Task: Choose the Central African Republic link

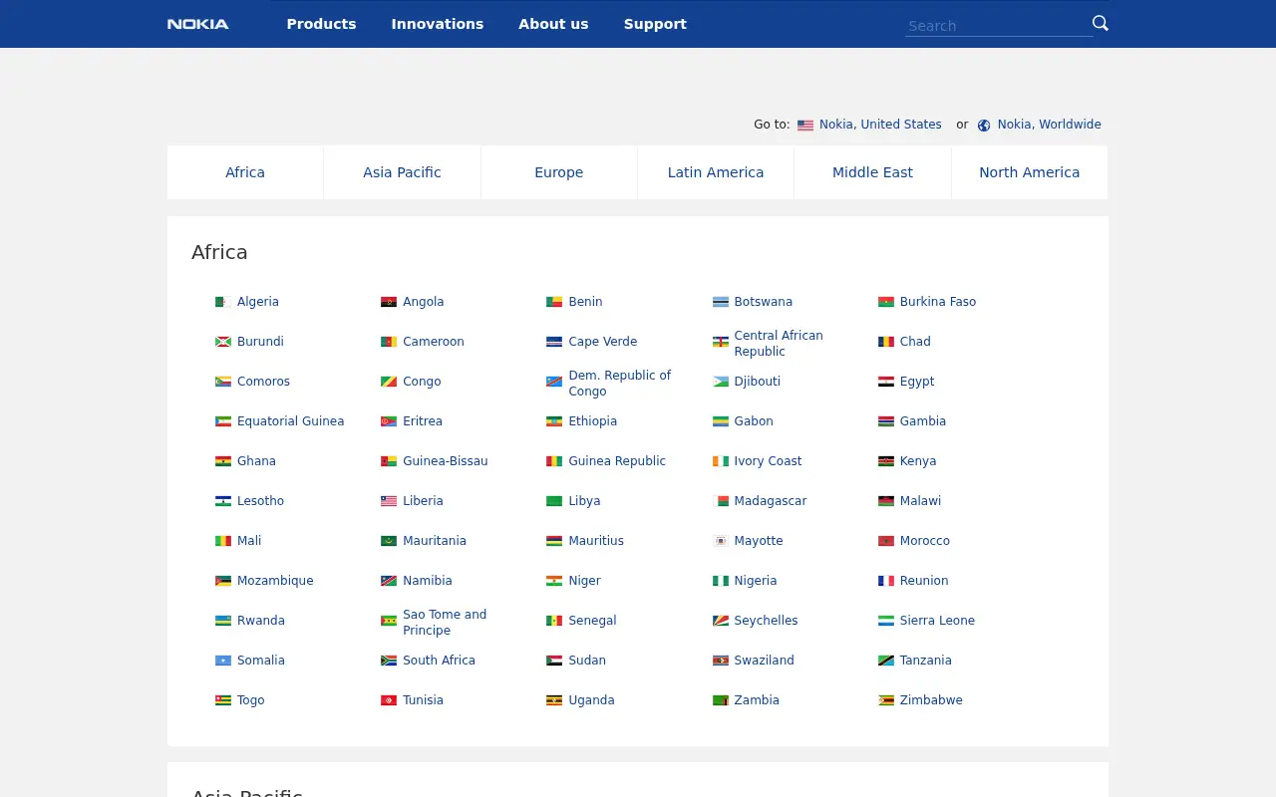Action: pos(779,343)
